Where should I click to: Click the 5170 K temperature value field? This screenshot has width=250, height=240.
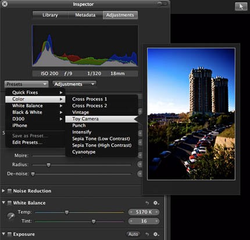pyautogui.click(x=144, y=212)
